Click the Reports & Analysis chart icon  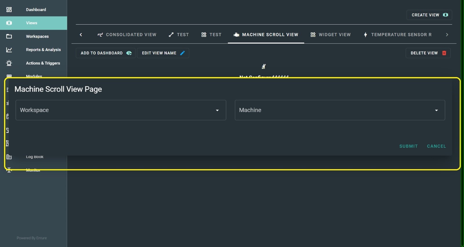(9, 50)
